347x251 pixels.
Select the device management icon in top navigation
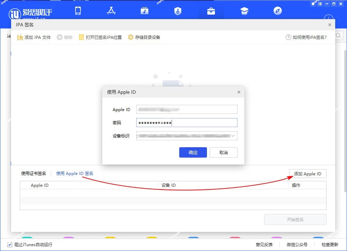coord(78,11)
